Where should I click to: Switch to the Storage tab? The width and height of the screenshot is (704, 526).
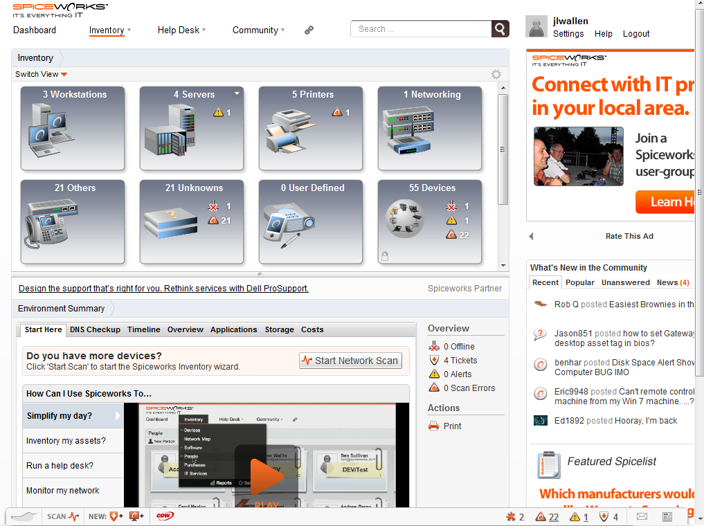tap(279, 329)
